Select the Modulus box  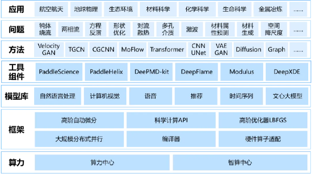click(242, 72)
